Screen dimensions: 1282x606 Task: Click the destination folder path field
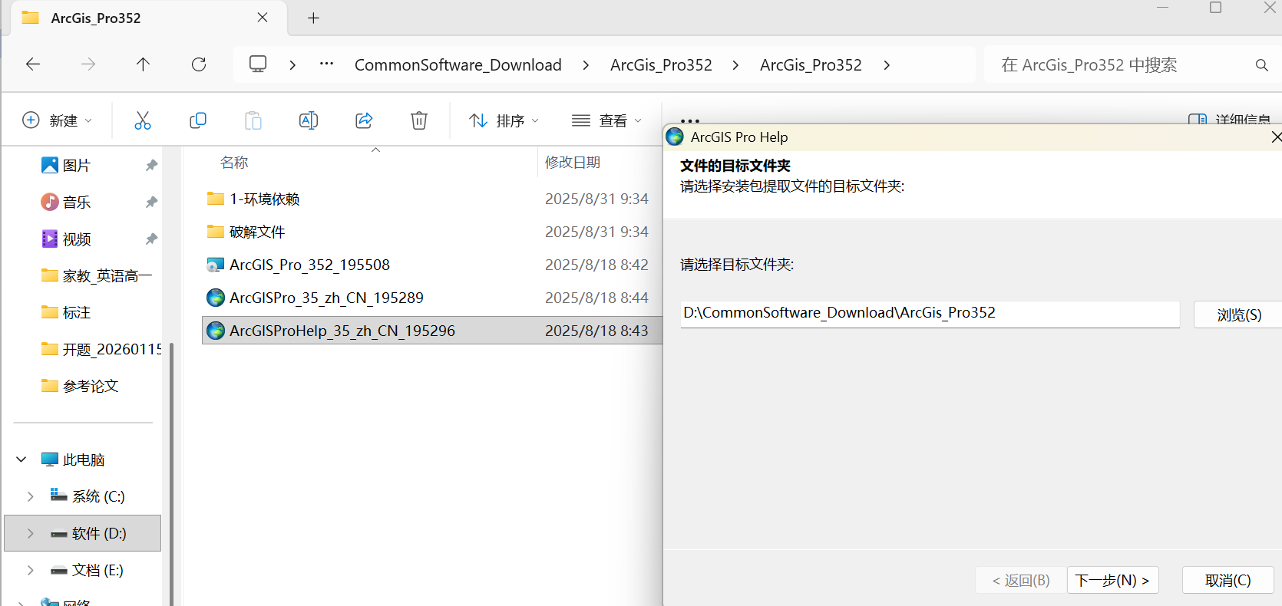point(930,313)
